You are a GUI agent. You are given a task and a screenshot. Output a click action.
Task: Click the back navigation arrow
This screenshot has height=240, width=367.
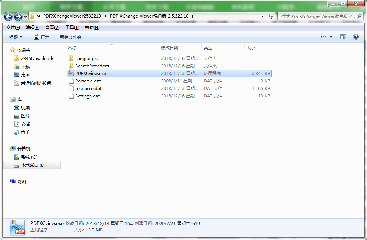click(x=8, y=16)
